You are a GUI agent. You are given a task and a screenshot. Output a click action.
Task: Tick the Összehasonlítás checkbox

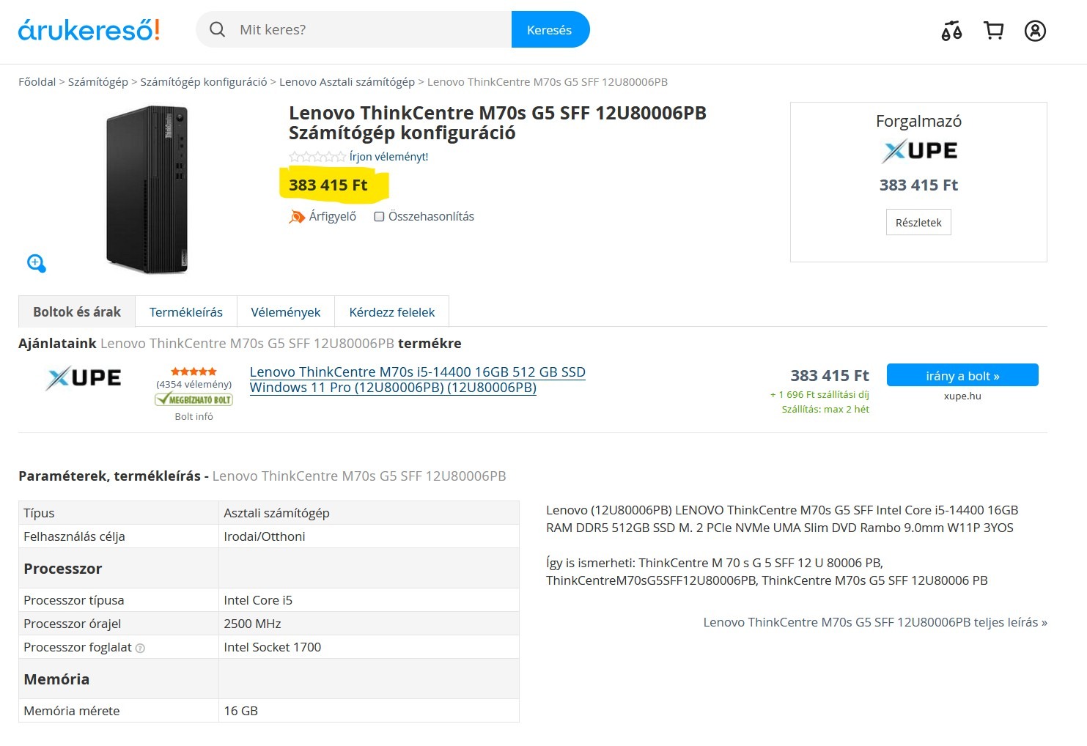[x=379, y=216]
